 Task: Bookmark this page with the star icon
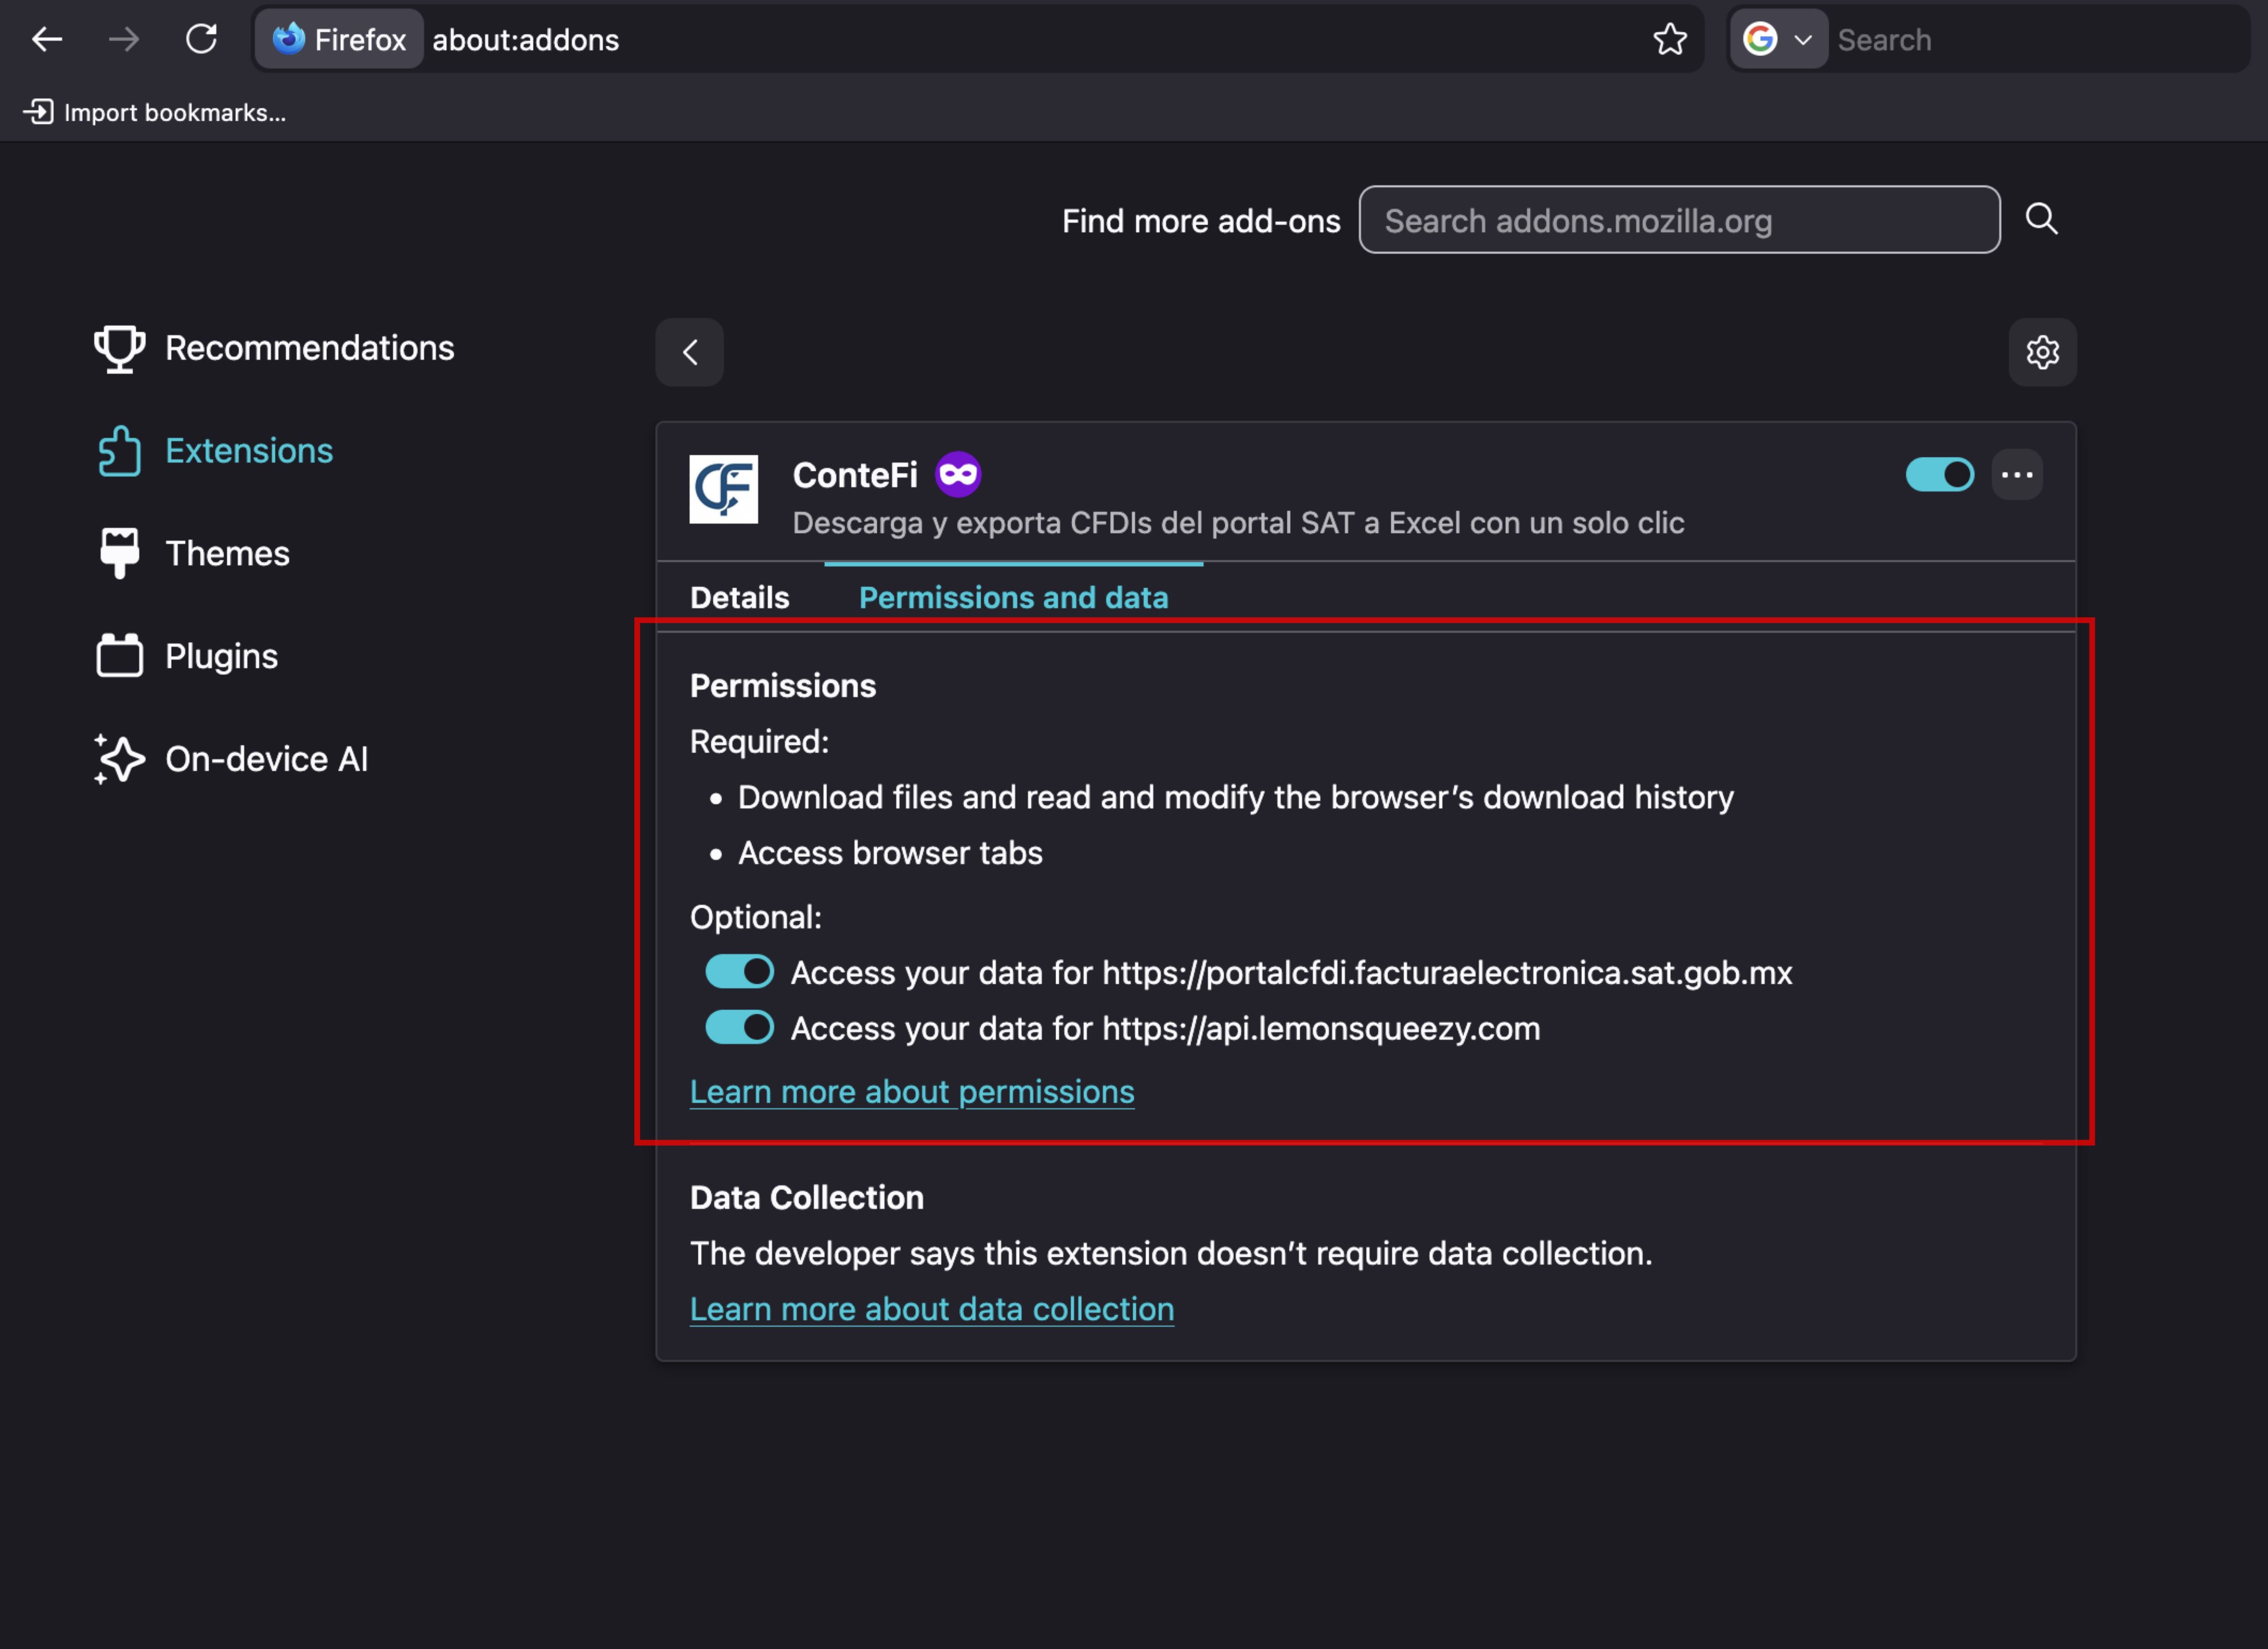coord(1669,40)
